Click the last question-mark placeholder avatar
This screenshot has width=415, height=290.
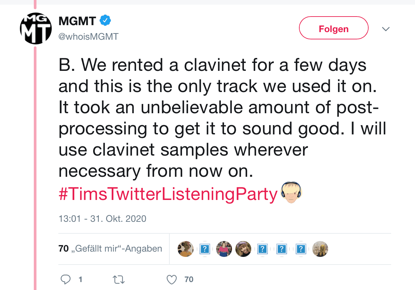301,249
